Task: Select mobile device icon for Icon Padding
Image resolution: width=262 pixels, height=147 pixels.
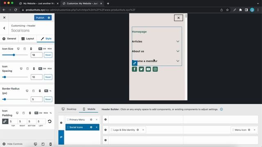Action: coord(30,113)
